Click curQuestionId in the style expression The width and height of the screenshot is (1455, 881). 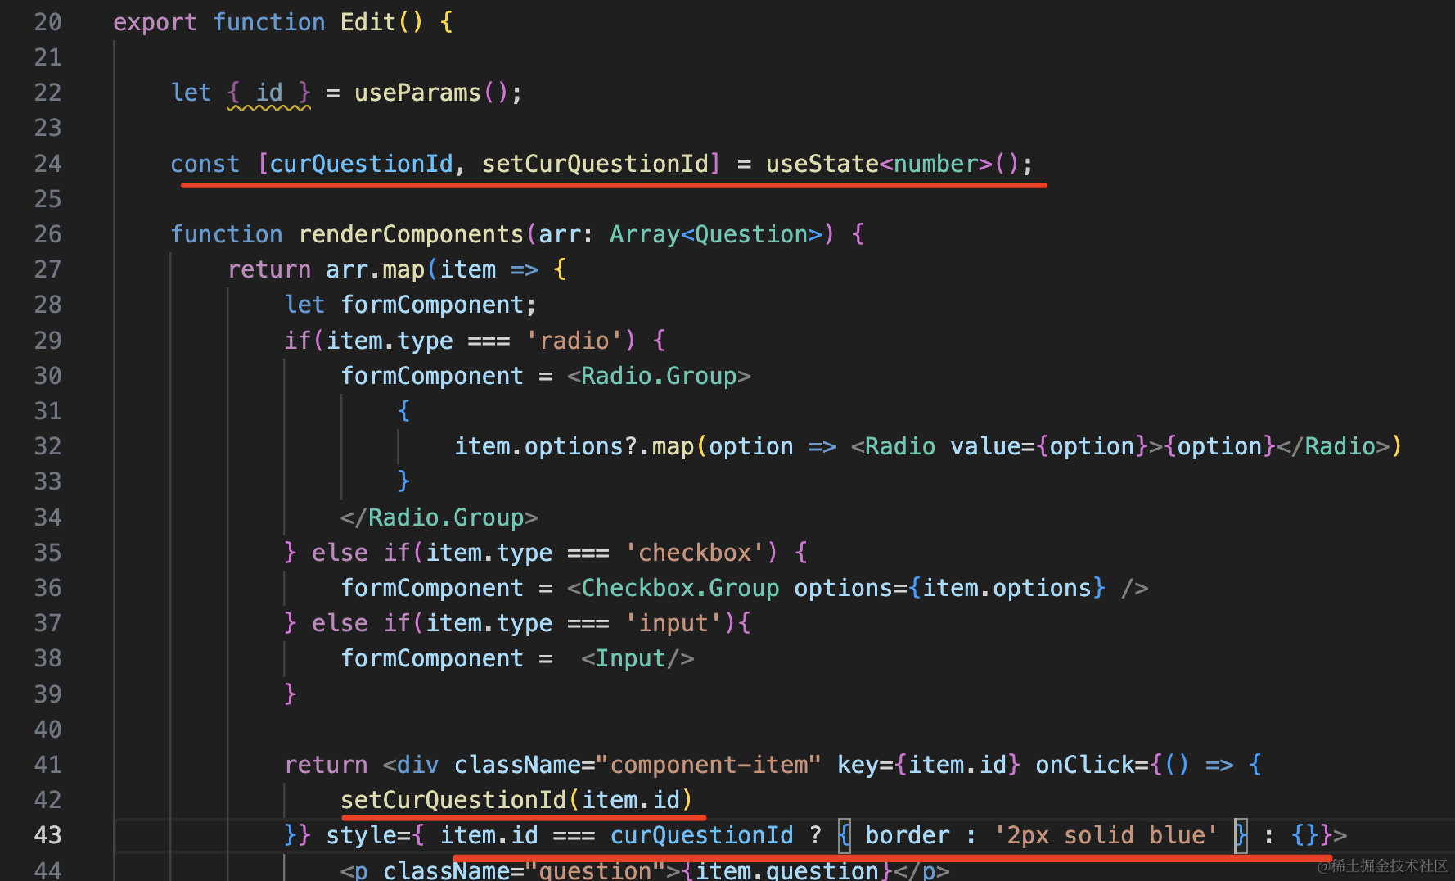pos(701,835)
